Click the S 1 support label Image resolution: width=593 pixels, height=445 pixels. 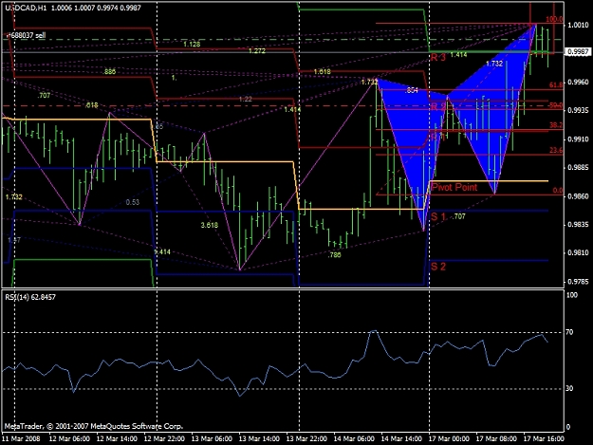438,216
